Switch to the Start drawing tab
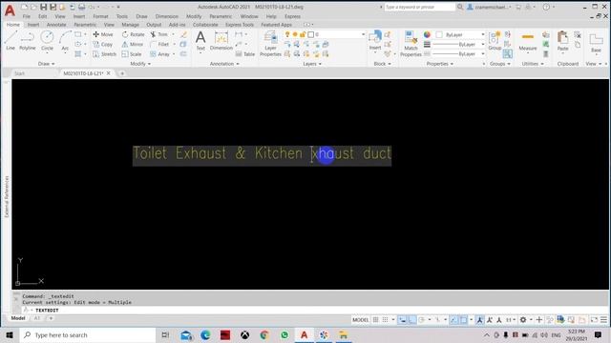The image size is (611, 343). click(19, 73)
